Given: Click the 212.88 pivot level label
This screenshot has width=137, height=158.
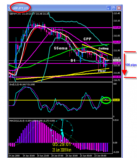Looking at the screenshot, I should tap(117, 27).
